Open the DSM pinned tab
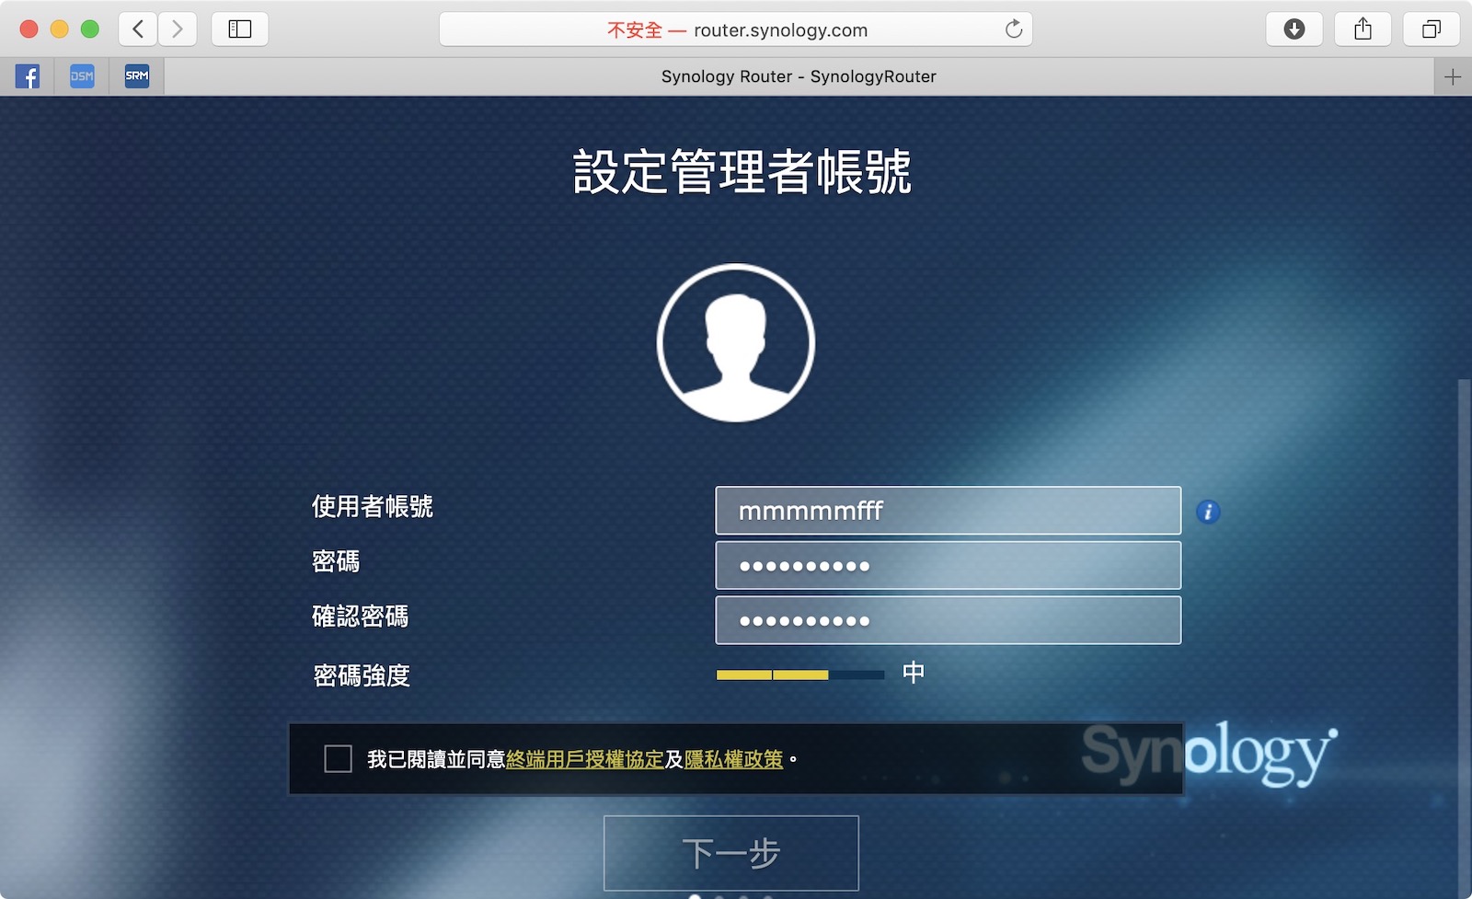 click(82, 76)
